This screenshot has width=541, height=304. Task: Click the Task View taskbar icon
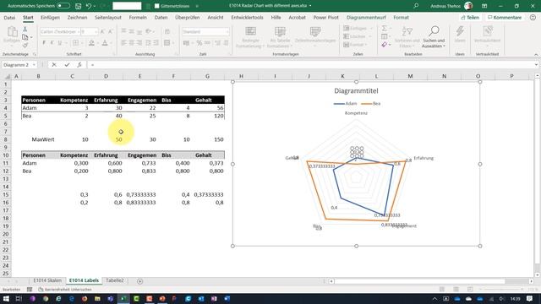click(19, 298)
